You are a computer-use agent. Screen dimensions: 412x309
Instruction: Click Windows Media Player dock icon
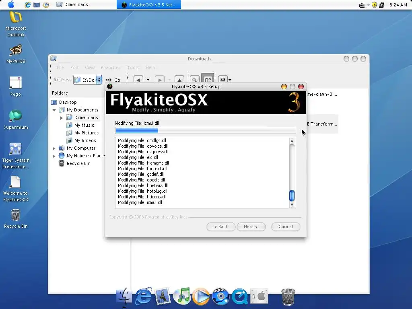201,297
